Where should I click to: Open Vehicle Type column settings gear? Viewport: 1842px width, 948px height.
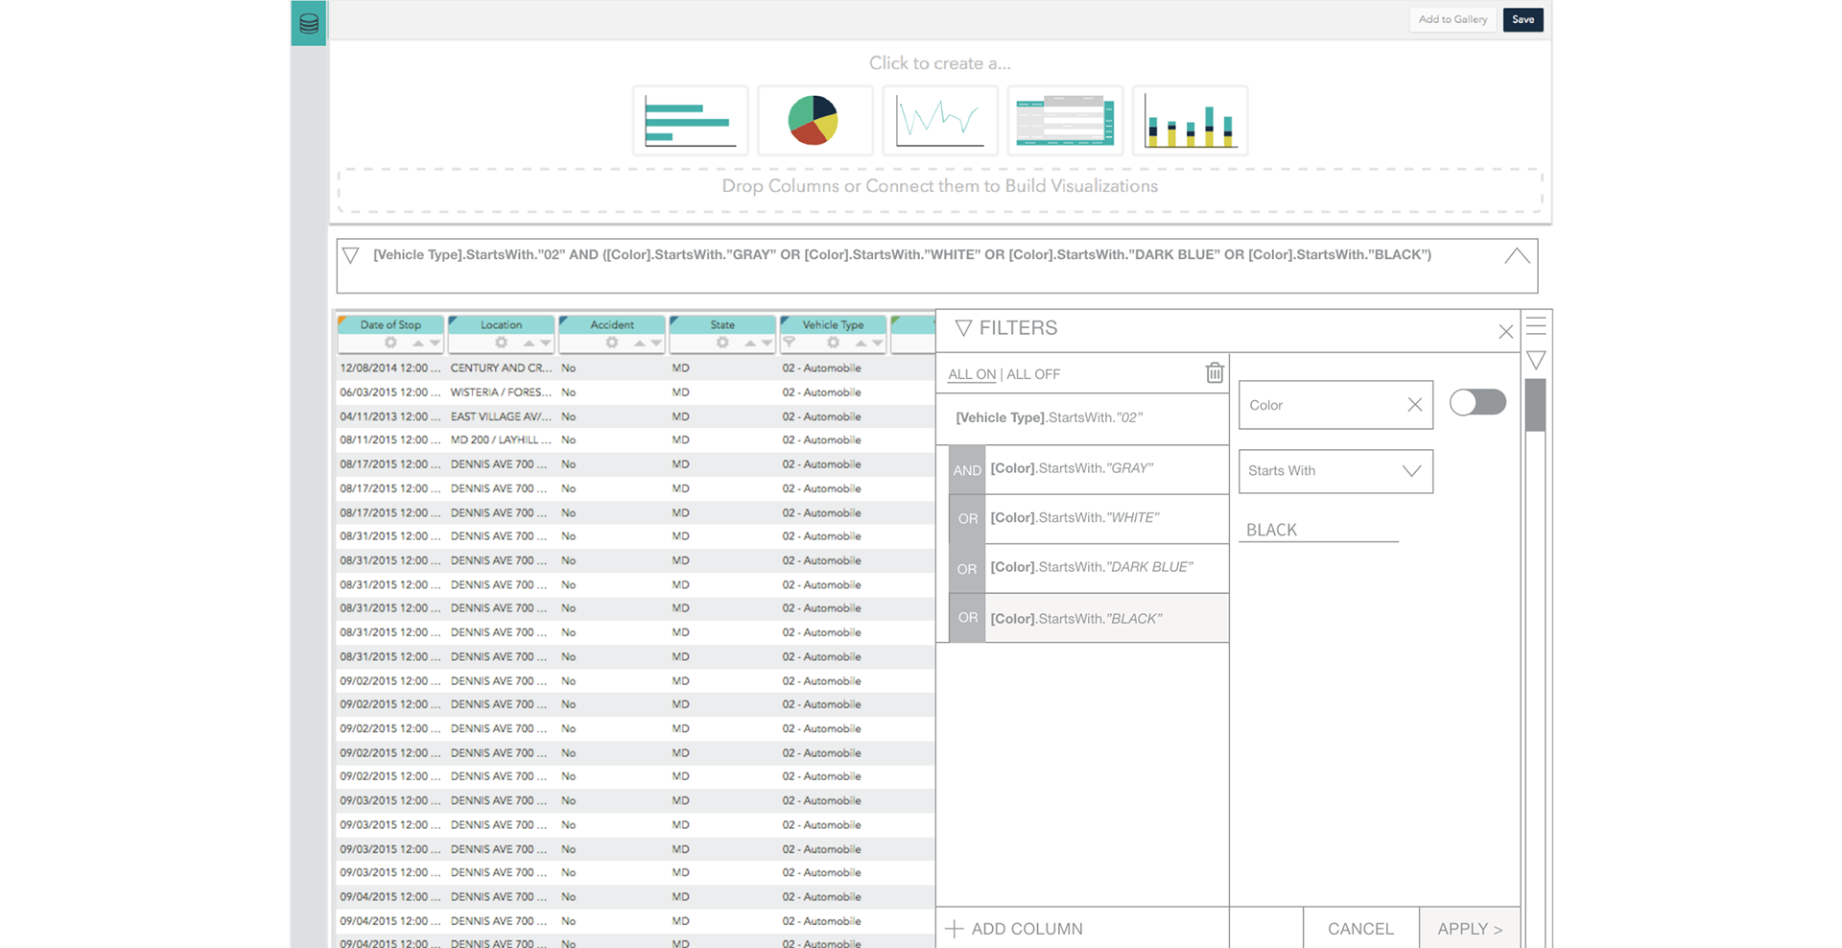pyautogui.click(x=833, y=343)
